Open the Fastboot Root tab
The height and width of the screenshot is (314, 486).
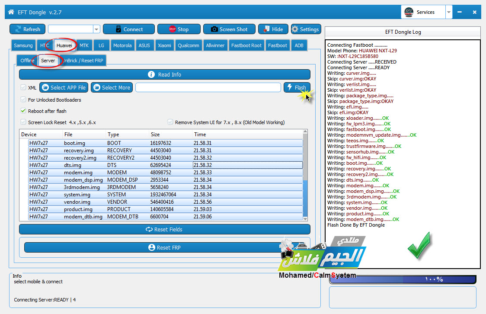246,45
